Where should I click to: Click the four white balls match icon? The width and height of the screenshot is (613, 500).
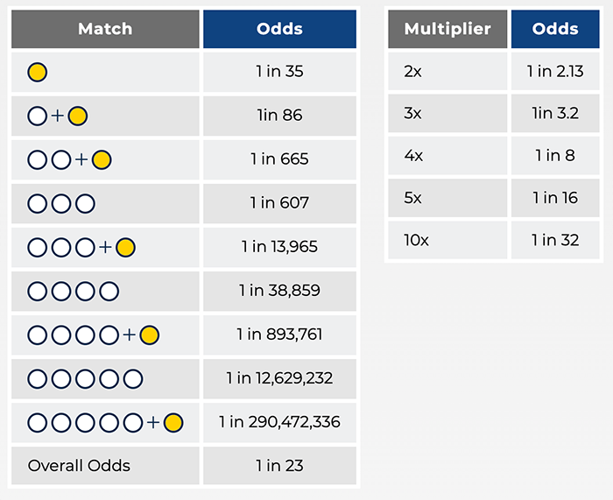pyautogui.click(x=73, y=292)
